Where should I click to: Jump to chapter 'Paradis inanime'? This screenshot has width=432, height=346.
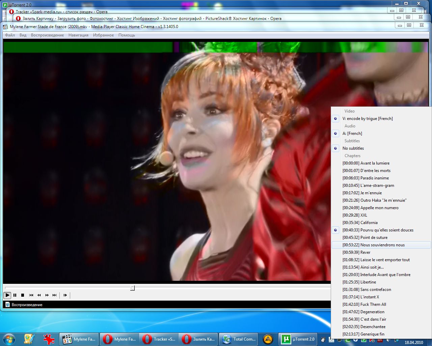(x=381, y=178)
